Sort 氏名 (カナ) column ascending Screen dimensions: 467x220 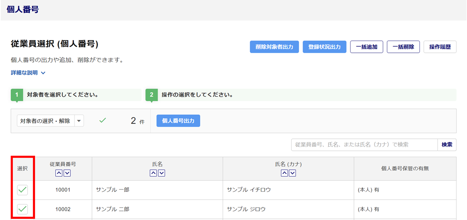(x=284, y=173)
